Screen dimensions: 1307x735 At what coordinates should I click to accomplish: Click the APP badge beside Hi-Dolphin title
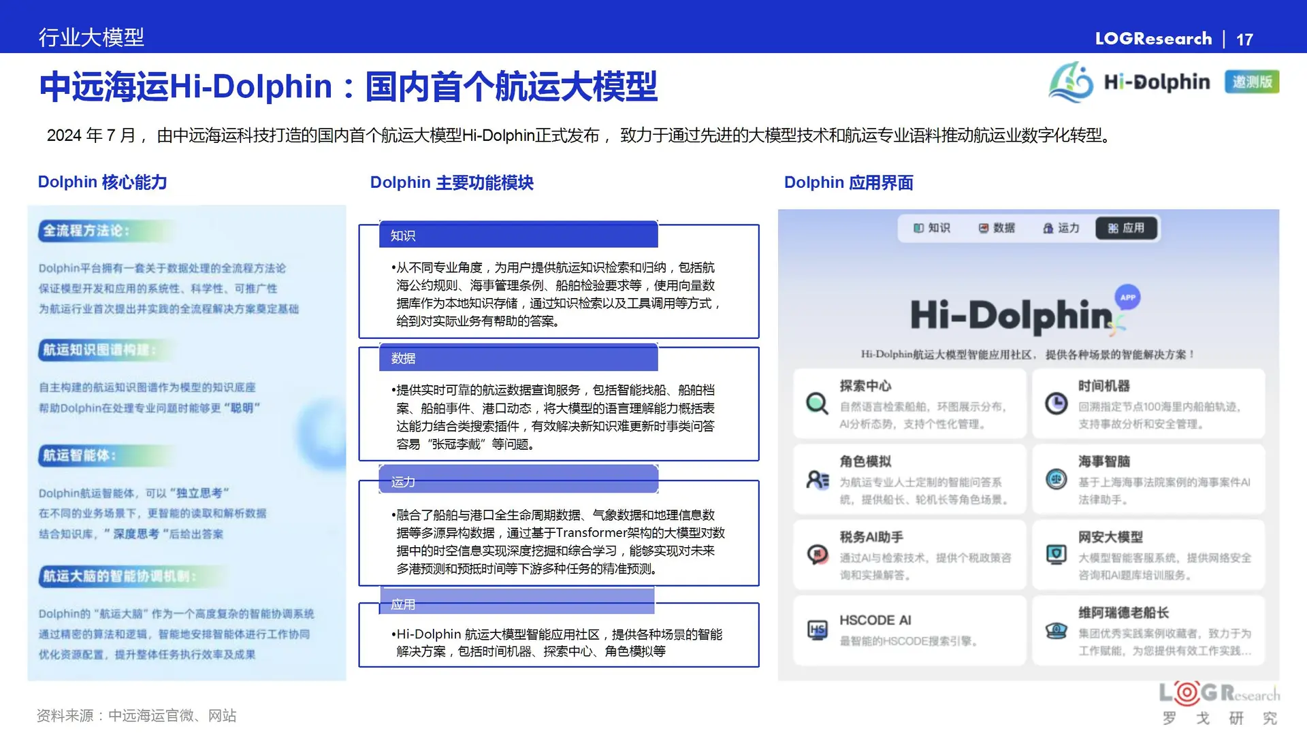click(x=1128, y=297)
